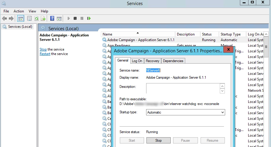
Task: Open the Help toolbar icon
Action: [52, 18]
